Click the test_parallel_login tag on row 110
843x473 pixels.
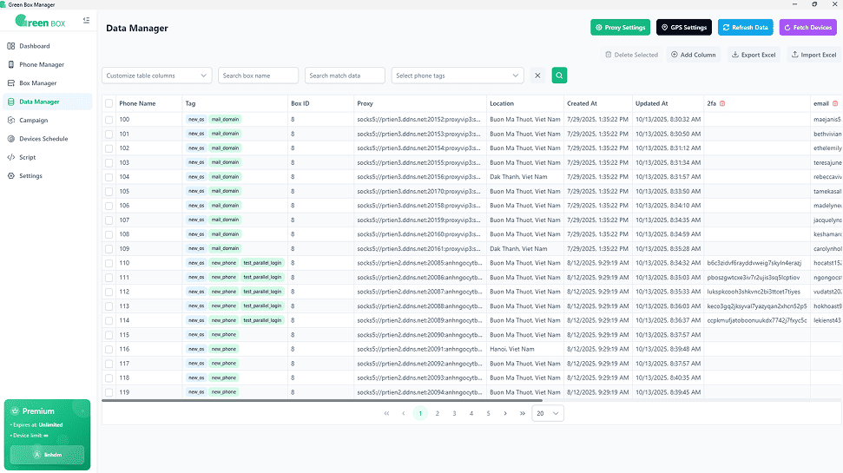pyautogui.click(x=262, y=263)
